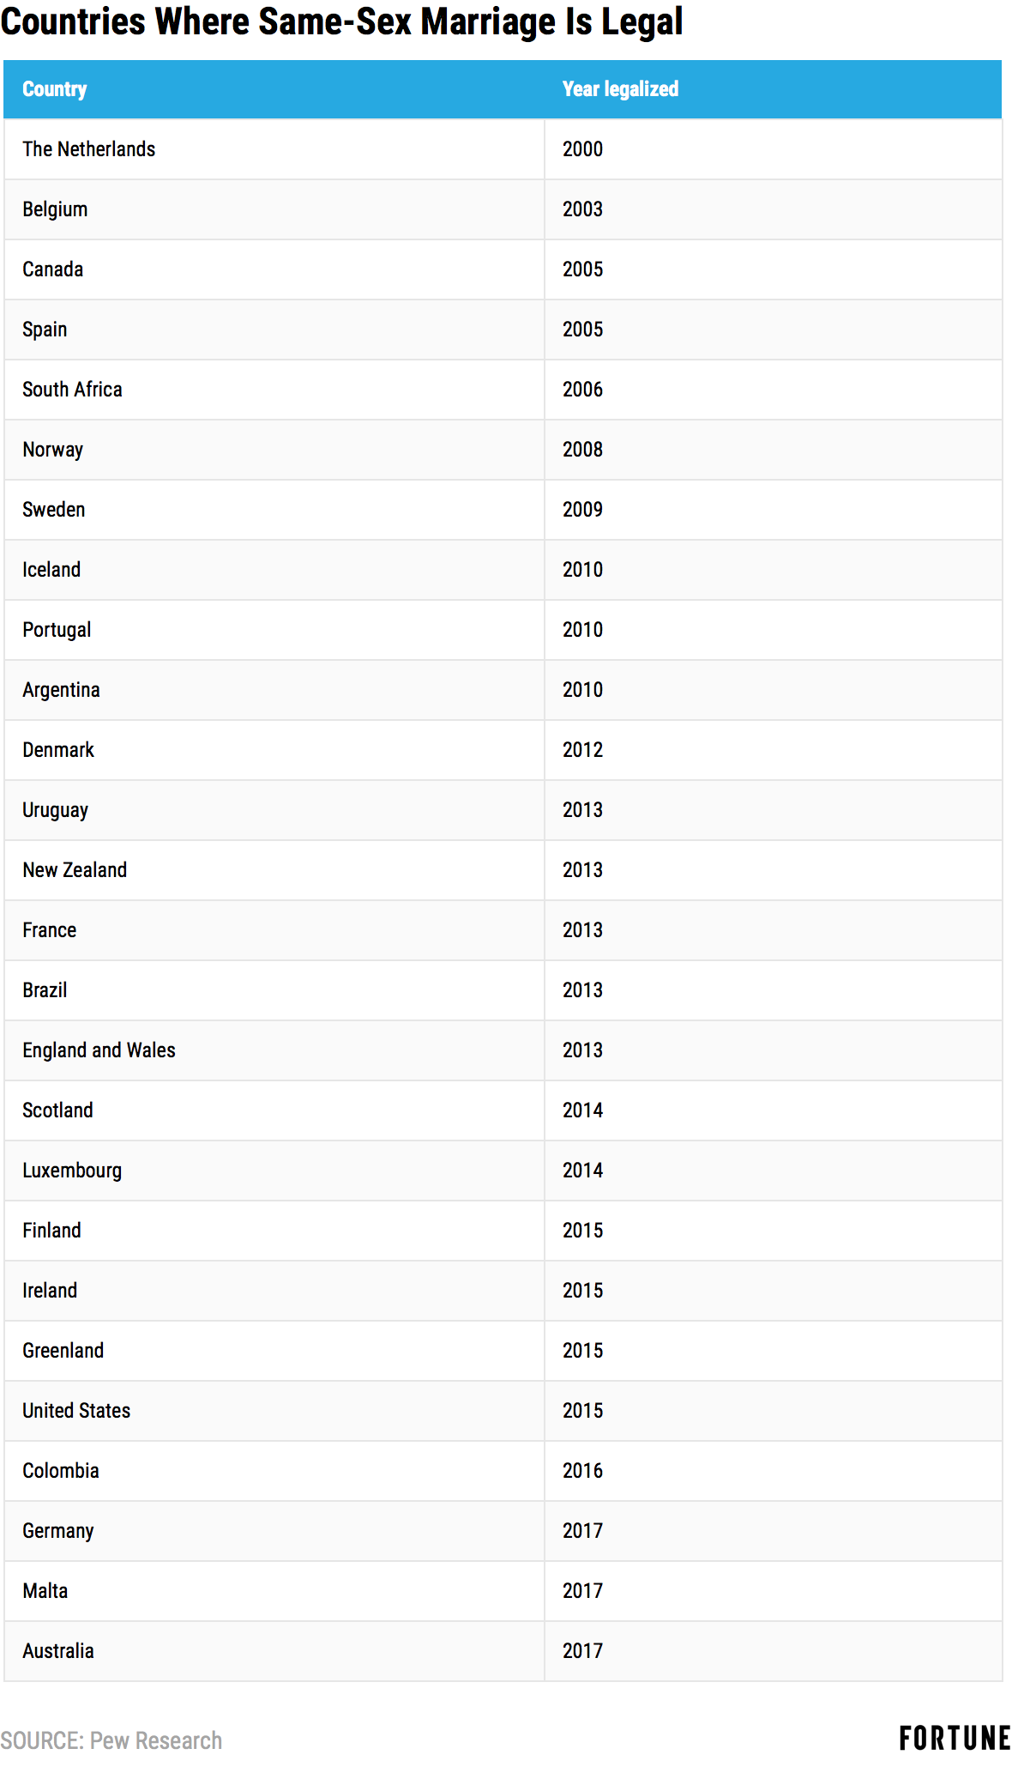
Task: Select the Belgium row label
Action: click(55, 209)
